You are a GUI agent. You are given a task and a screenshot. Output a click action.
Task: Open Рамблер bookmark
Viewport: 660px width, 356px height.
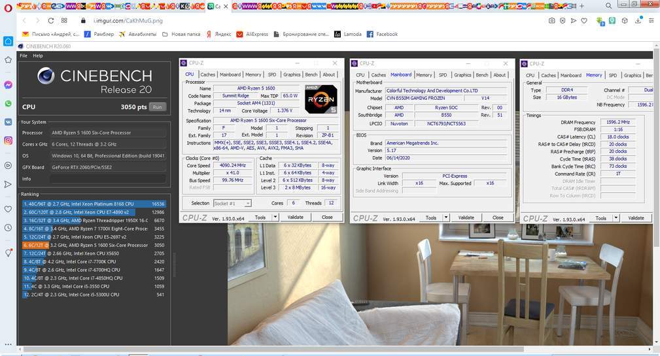click(x=99, y=34)
